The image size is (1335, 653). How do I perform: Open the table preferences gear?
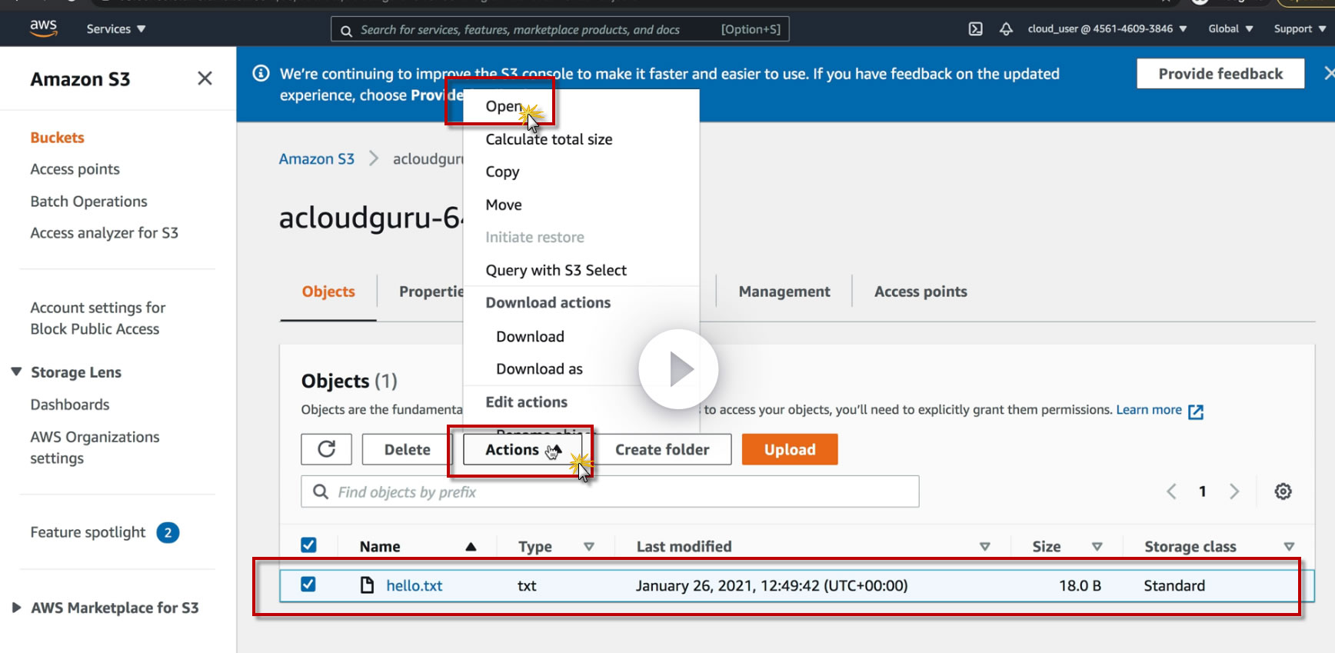pyautogui.click(x=1283, y=491)
